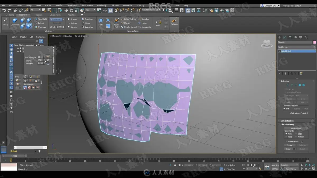This screenshot has height=178, width=317.
Task: Select the Select and Rotate tool
Action: pyautogui.click(x=71, y=10)
